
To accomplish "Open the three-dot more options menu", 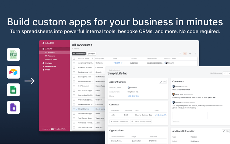I will 195,54.
